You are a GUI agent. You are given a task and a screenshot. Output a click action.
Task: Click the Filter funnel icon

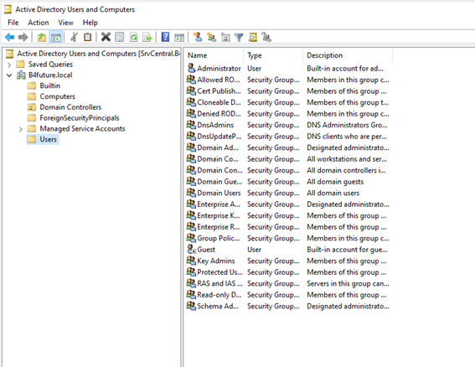(x=239, y=37)
